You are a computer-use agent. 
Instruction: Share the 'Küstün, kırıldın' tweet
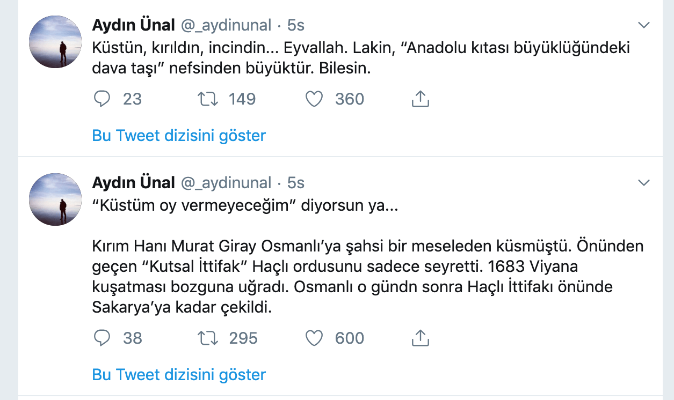click(x=420, y=99)
